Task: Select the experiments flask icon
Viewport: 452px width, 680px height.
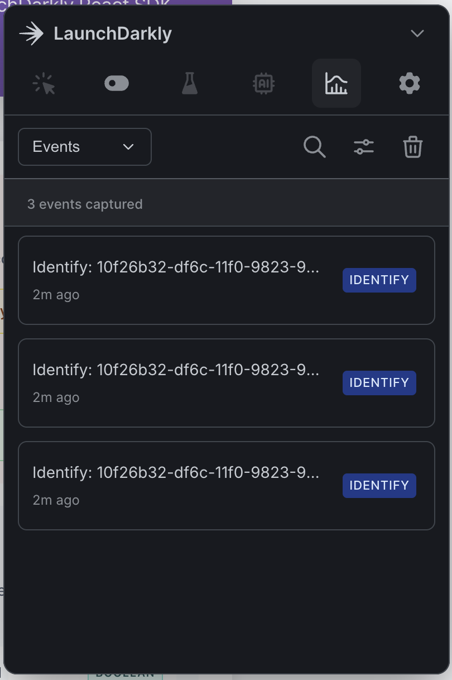Action: pyautogui.click(x=190, y=83)
